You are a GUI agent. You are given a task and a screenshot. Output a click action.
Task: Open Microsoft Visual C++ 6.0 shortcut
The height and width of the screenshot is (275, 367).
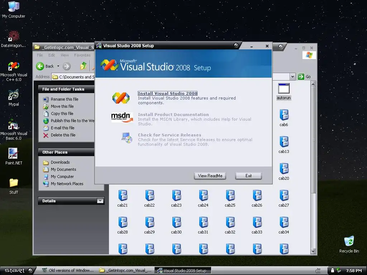14,71
